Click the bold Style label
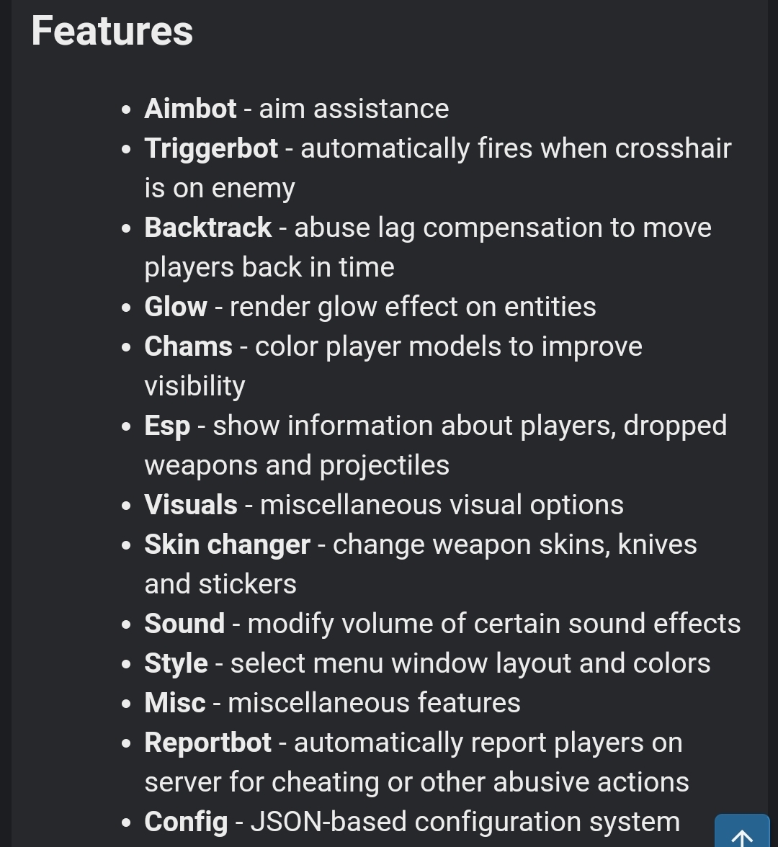778x847 pixels. (x=176, y=664)
